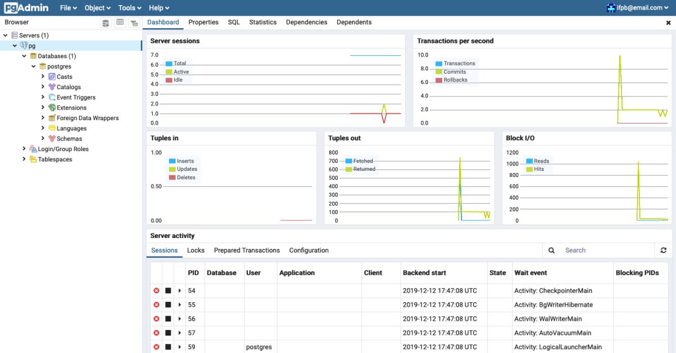The height and width of the screenshot is (353, 676).
Task: Switch to the Dependents tab
Action: tap(354, 23)
